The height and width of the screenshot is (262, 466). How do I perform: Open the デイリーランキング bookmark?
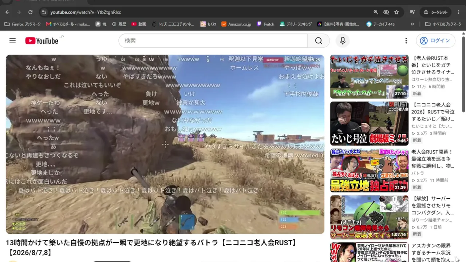pyautogui.click(x=296, y=24)
